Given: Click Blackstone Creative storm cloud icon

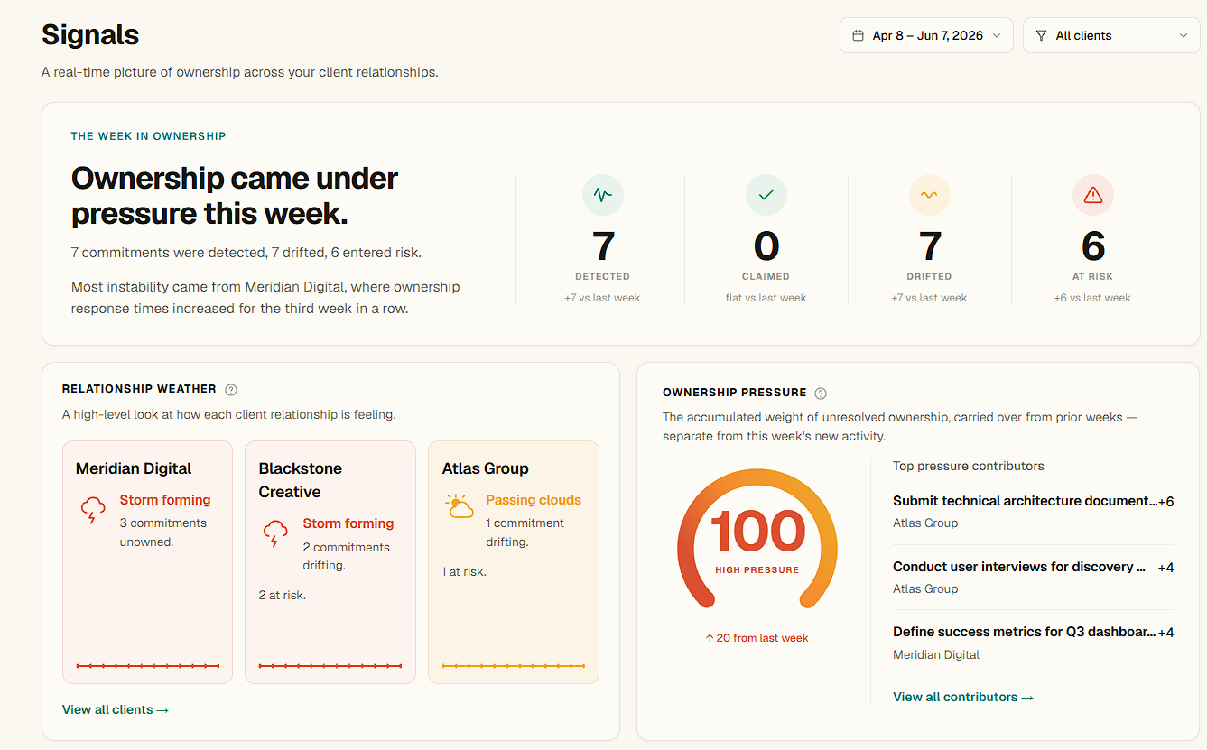Looking at the screenshot, I should pos(275,533).
